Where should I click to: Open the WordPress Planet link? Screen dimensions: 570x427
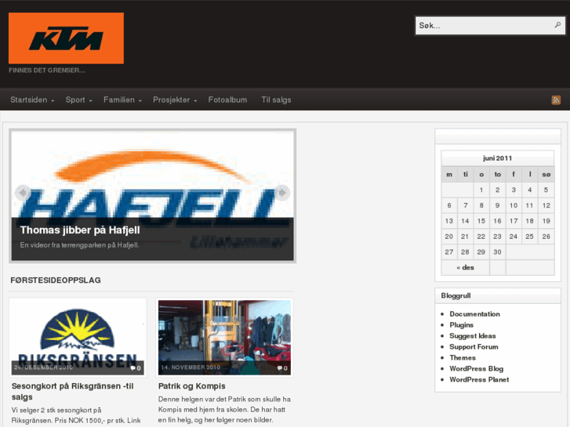pyautogui.click(x=479, y=379)
